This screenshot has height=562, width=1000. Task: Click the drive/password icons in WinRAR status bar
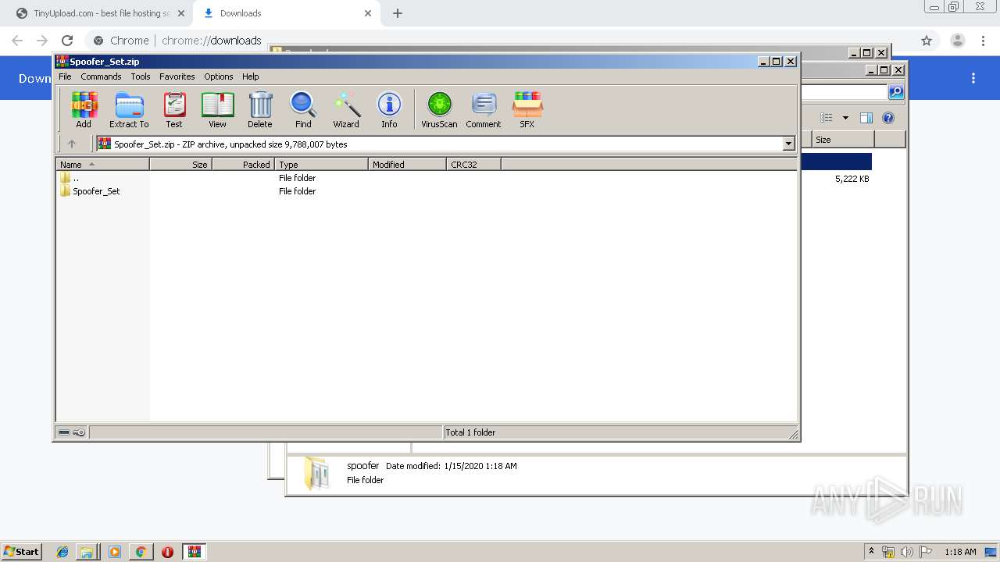(x=72, y=432)
